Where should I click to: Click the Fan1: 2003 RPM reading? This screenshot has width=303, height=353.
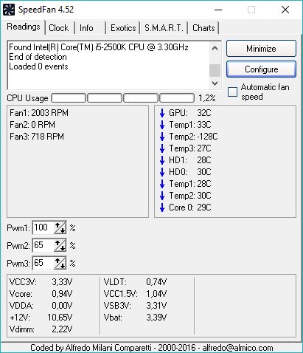point(39,113)
